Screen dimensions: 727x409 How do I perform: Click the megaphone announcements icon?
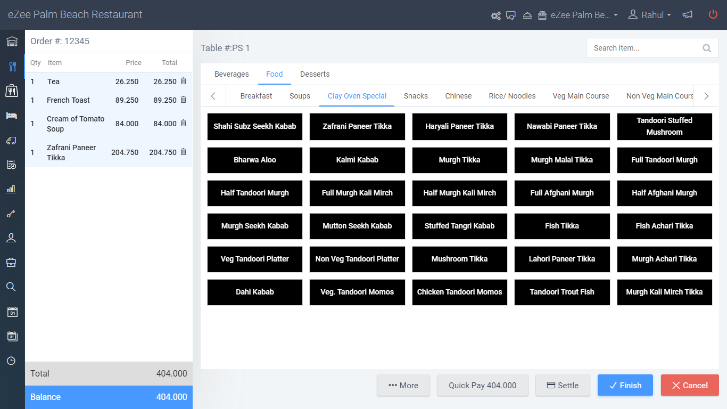point(688,15)
